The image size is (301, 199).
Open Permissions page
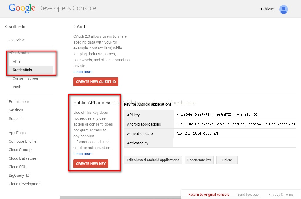point(19,101)
